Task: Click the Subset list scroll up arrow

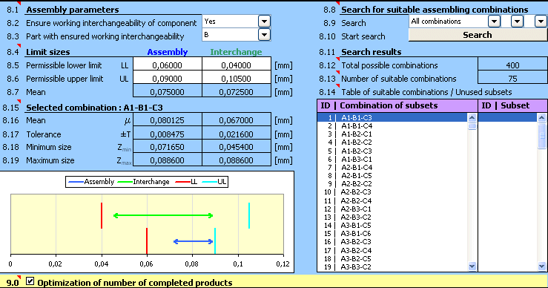Action: click(x=542, y=117)
